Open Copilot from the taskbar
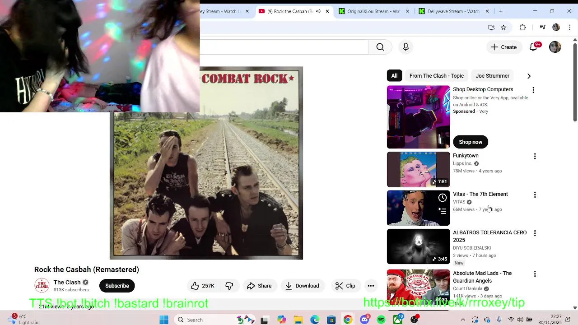 pyautogui.click(x=282, y=320)
